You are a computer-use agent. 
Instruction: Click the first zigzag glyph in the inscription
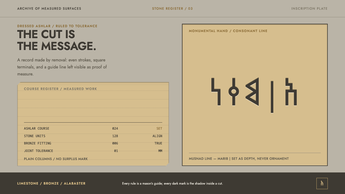pyautogui.click(x=216, y=91)
